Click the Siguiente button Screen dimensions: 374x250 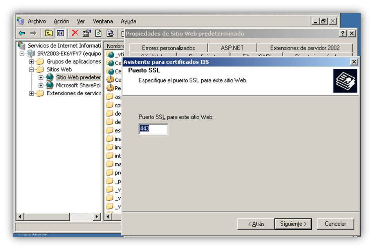click(293, 224)
